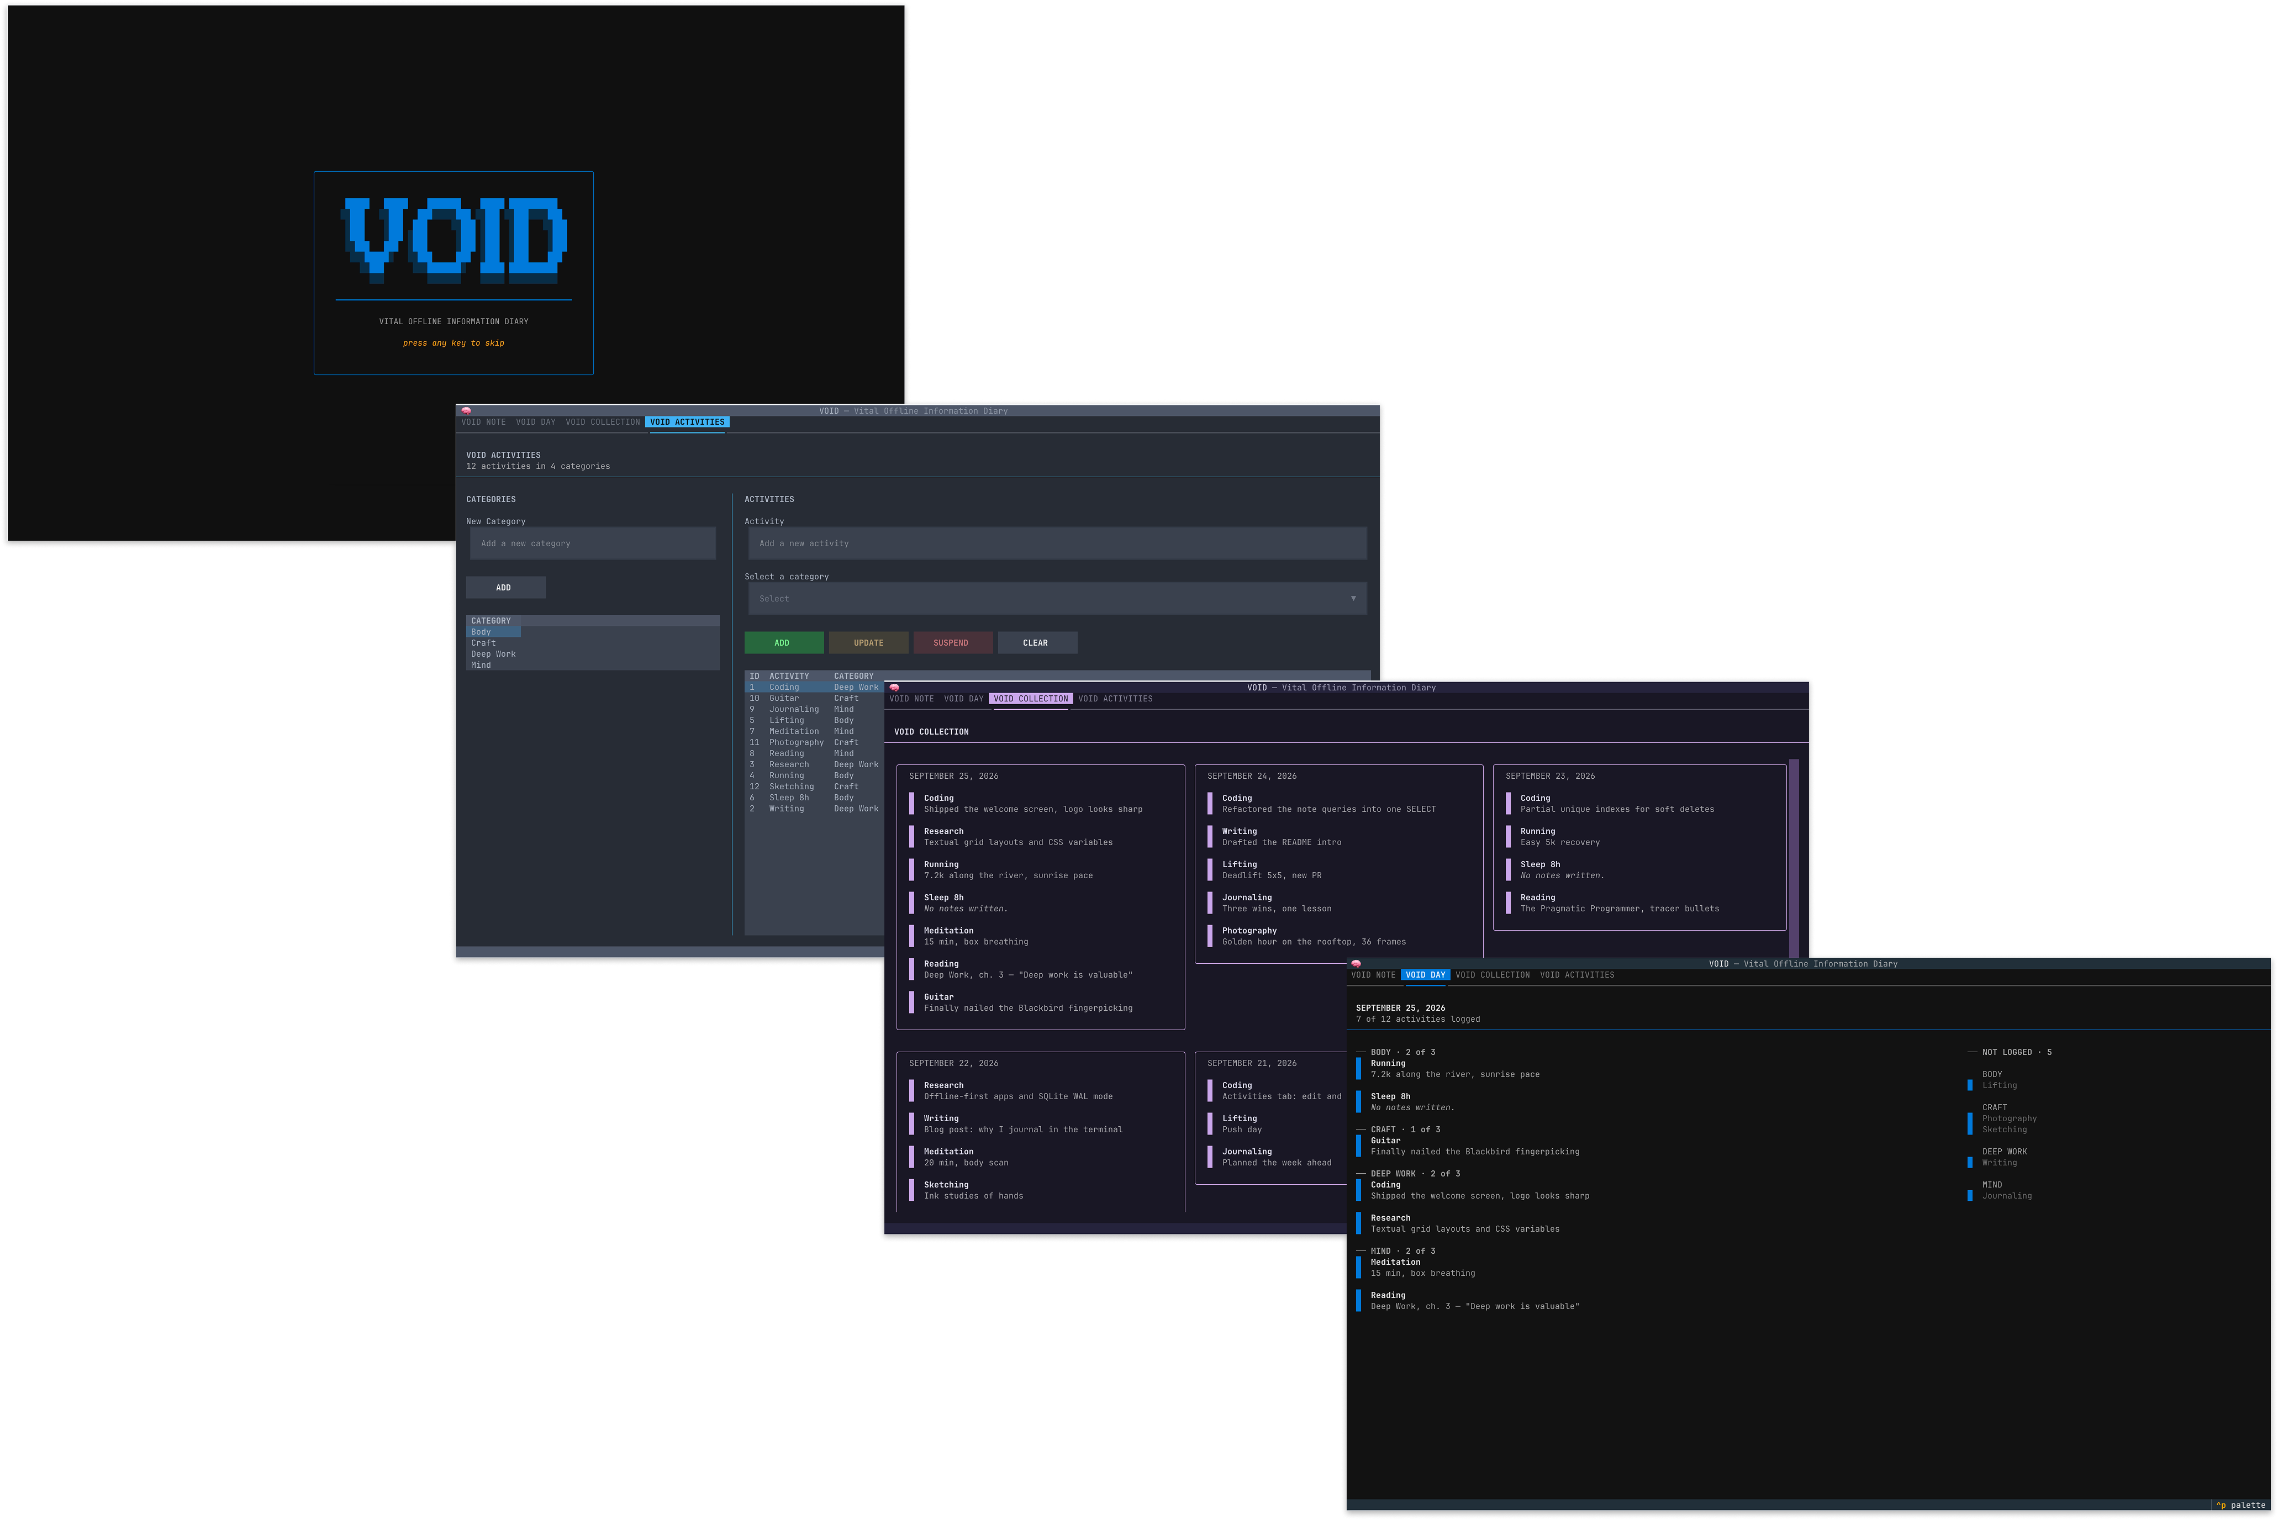The height and width of the screenshot is (1520, 2278).
Task: Open the SEPTEMBER 23, 2026 collection card
Action: [x=1639, y=847]
